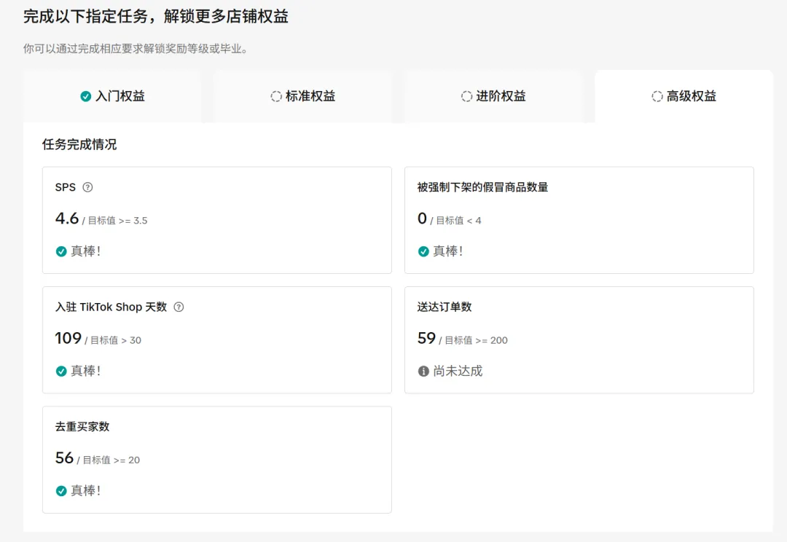Click the 去重买家数 value 56
The height and width of the screenshot is (542, 787).
coord(64,458)
